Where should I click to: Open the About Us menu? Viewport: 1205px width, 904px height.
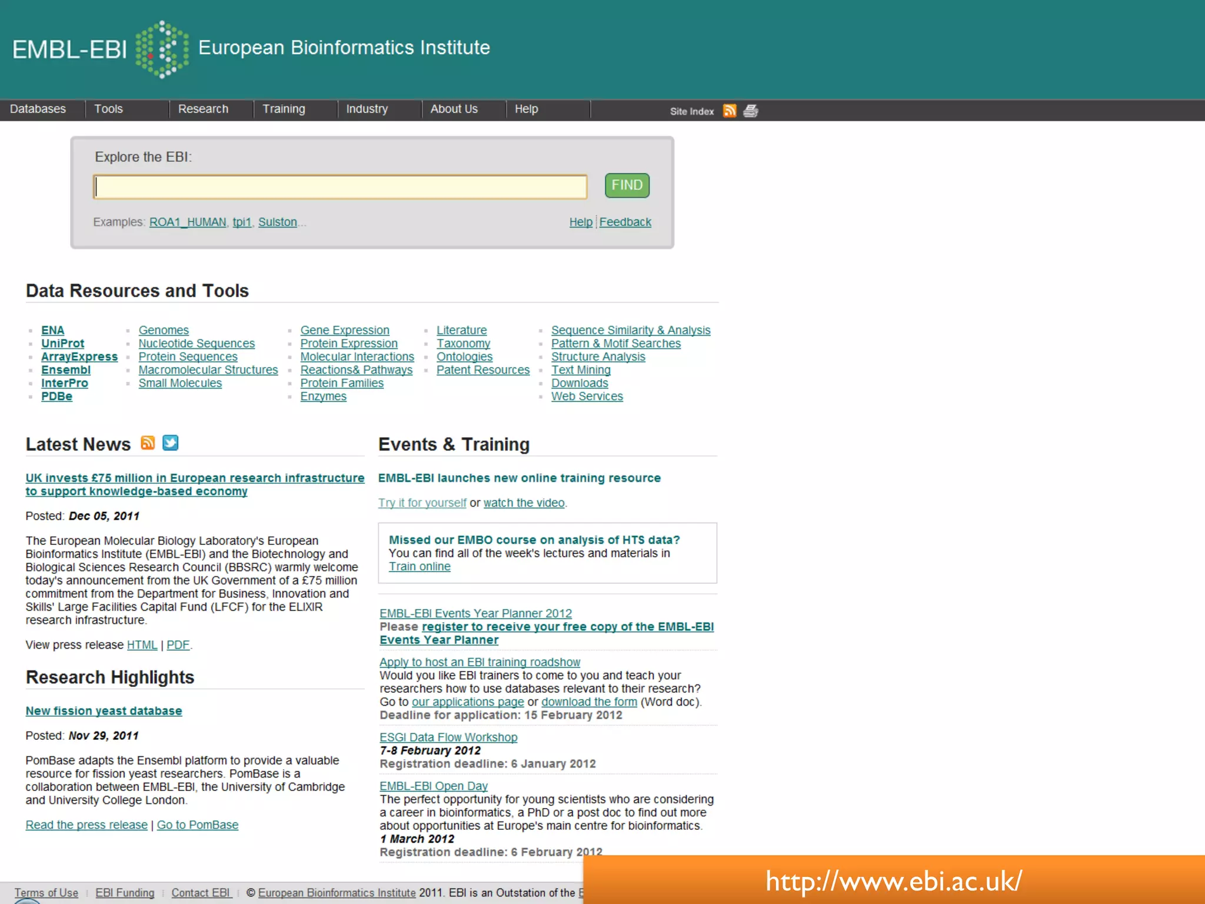454,109
